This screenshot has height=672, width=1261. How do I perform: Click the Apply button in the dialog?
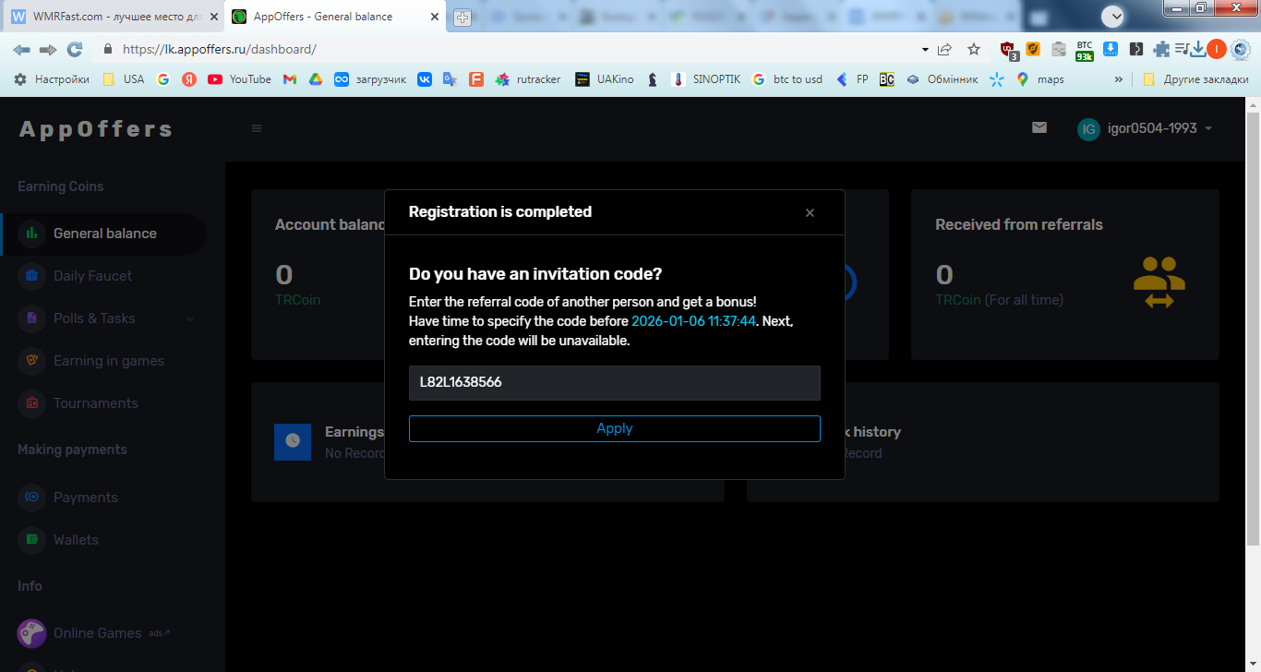(614, 428)
